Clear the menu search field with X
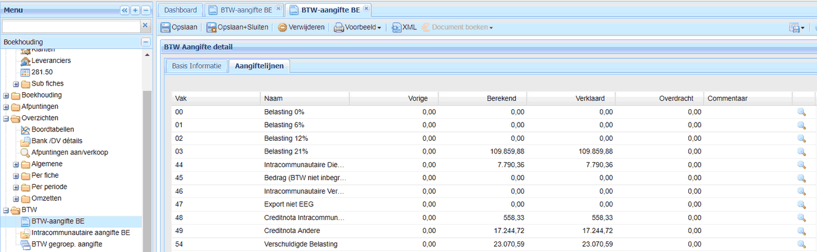 point(145,26)
